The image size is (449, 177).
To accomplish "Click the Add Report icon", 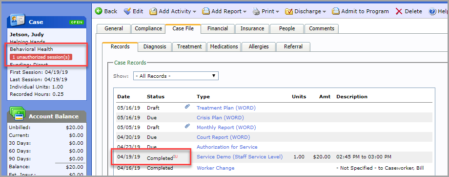I will (205, 11).
